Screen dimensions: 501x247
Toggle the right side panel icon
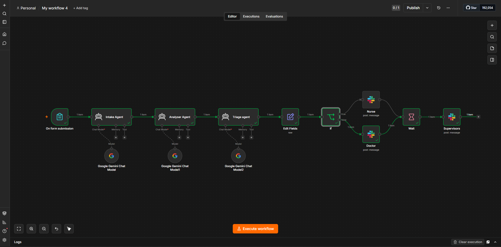coord(492,60)
